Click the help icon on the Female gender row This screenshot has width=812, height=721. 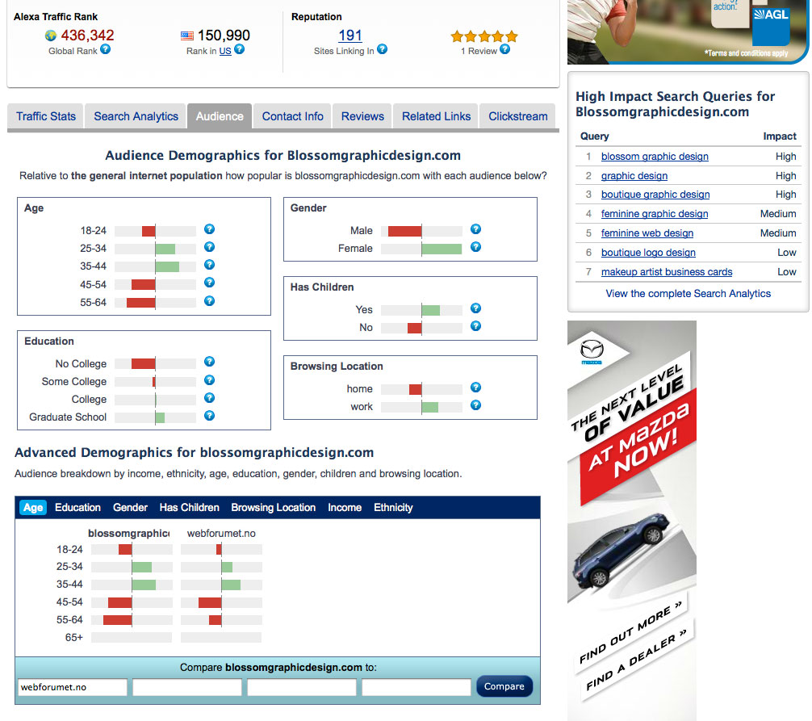(x=476, y=246)
